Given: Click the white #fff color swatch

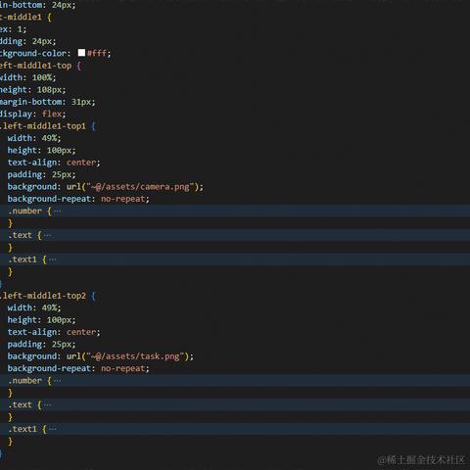Looking at the screenshot, I should tap(81, 53).
